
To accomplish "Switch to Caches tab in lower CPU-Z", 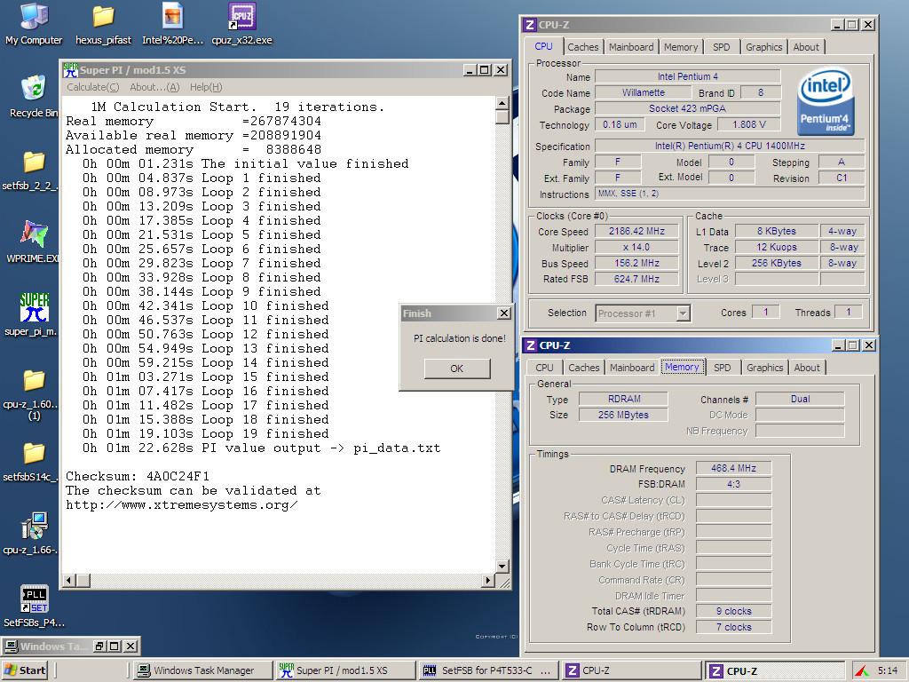I will pos(584,368).
